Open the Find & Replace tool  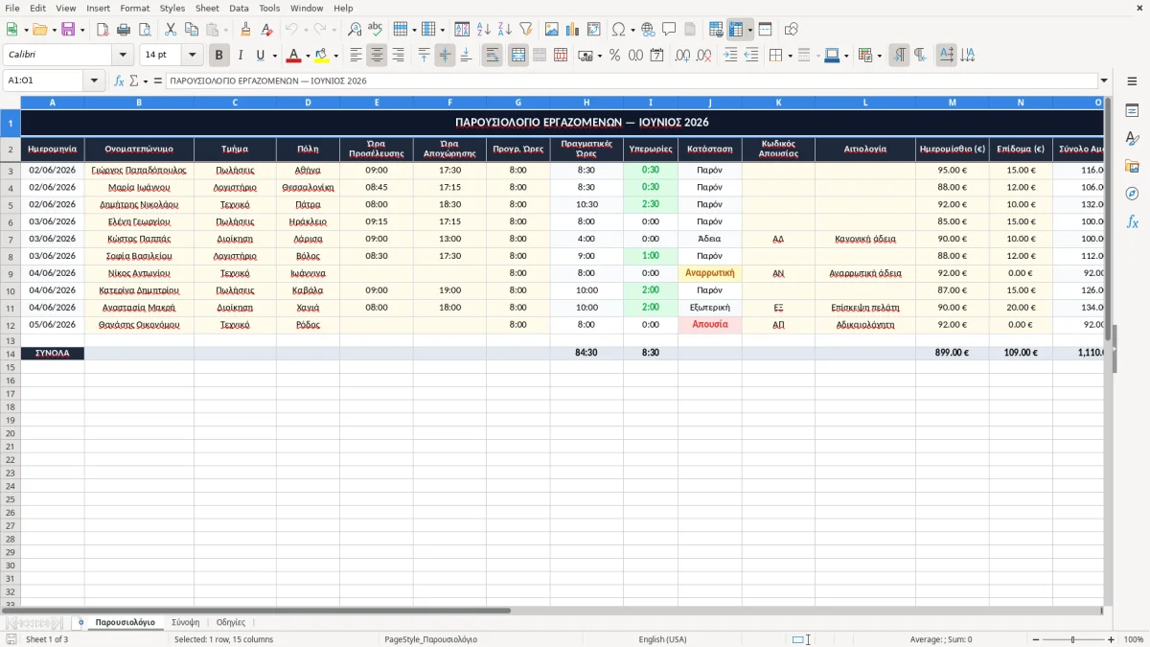(x=355, y=30)
